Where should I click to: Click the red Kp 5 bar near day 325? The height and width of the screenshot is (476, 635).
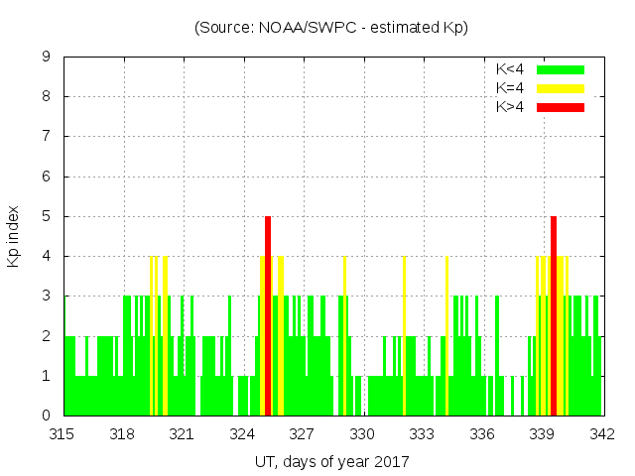(x=268, y=315)
